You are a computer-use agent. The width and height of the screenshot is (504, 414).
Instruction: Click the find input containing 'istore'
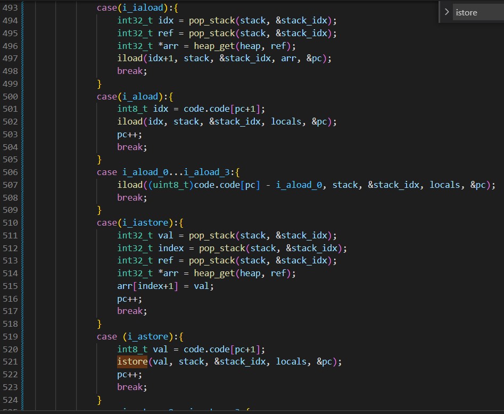(476, 12)
